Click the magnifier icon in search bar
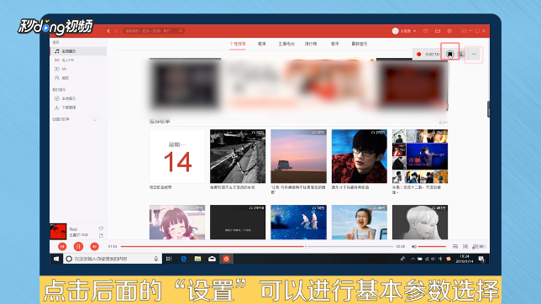 click(181, 31)
